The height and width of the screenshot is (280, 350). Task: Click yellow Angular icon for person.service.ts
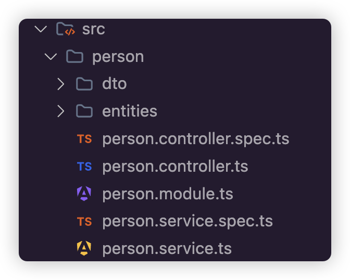pos(84,249)
